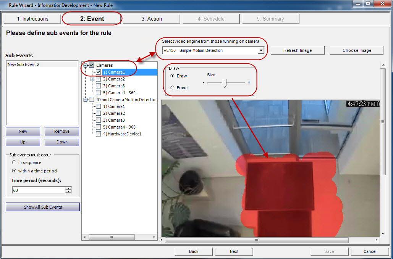Check 3) Camera3 under IO Motion Detection
This screenshot has height=259, width=393.
99,120
